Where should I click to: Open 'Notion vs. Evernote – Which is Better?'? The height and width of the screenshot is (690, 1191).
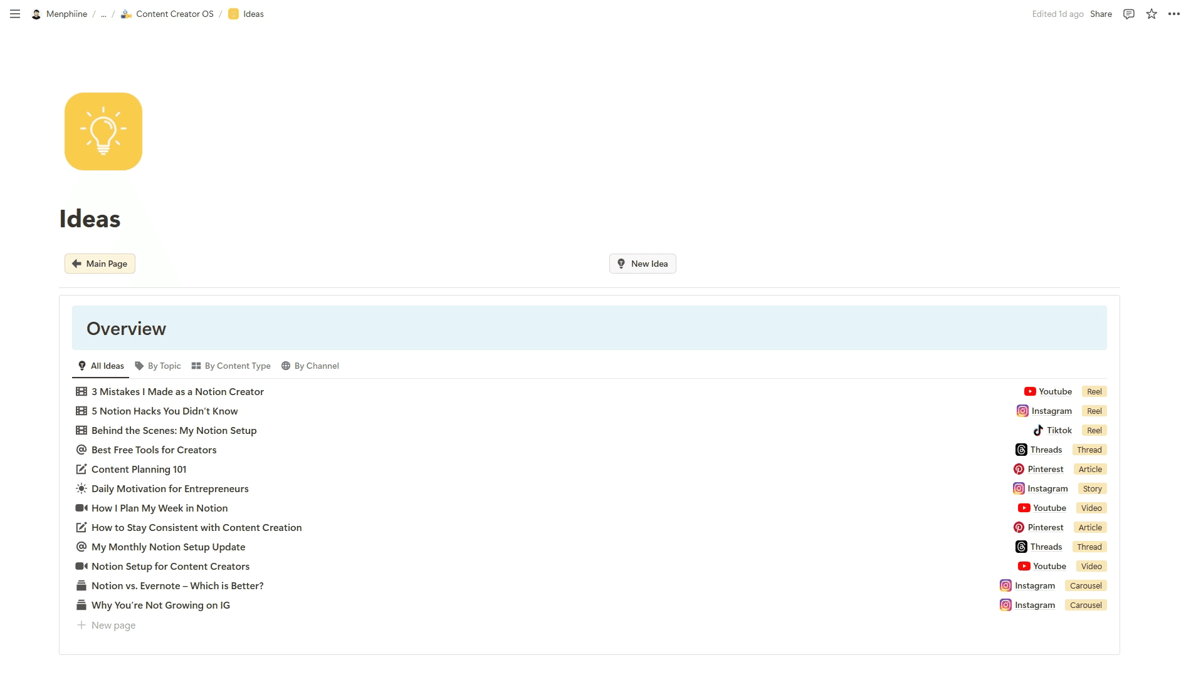[177, 585]
